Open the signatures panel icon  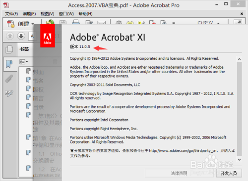click(9, 93)
